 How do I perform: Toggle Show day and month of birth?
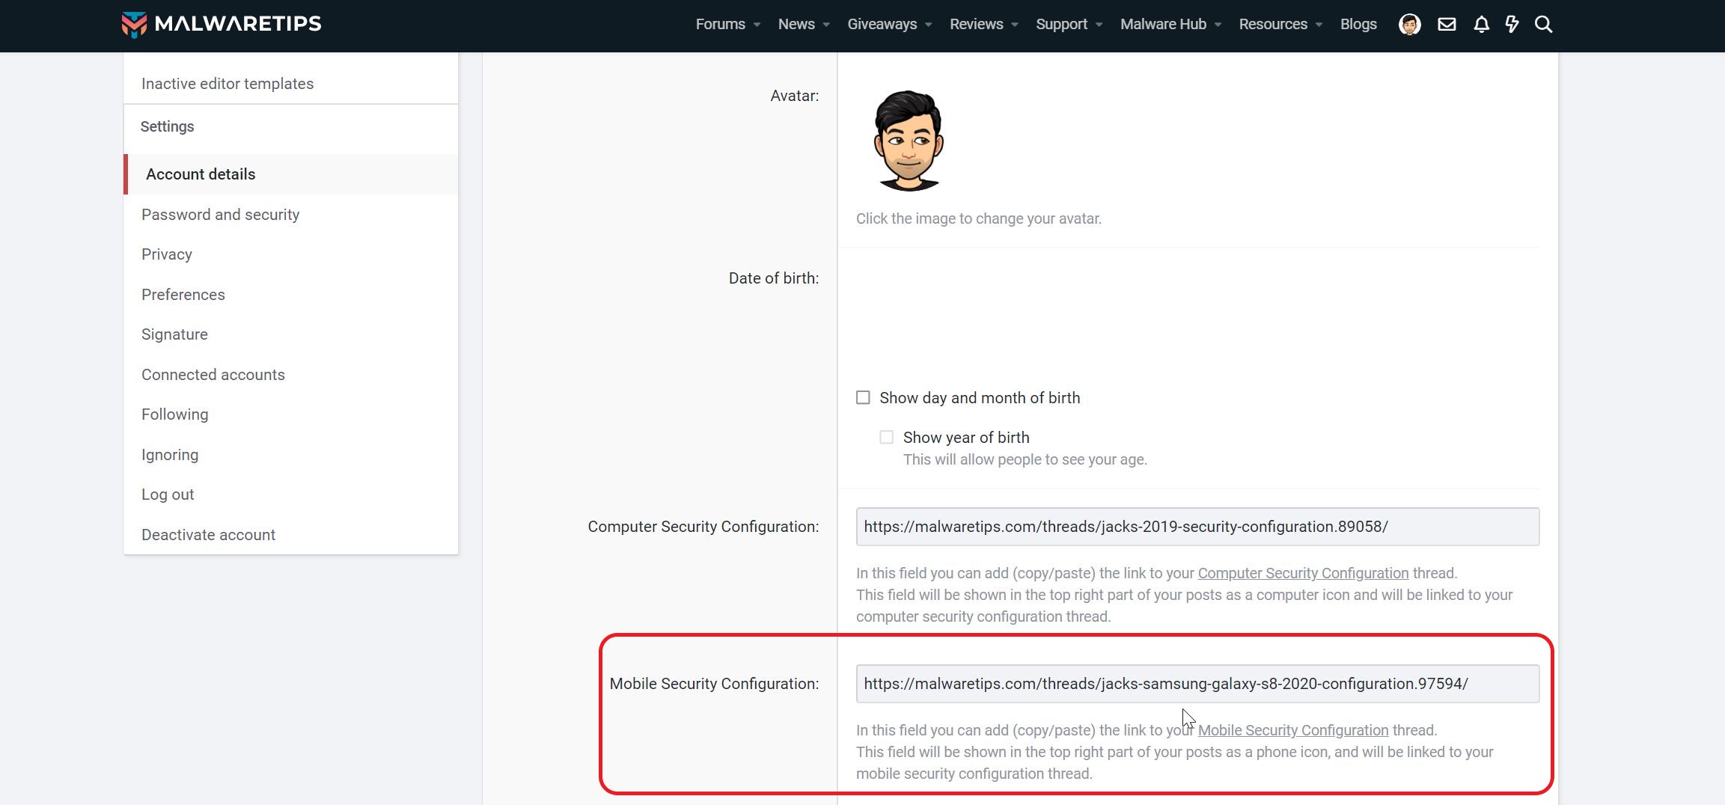coord(864,398)
